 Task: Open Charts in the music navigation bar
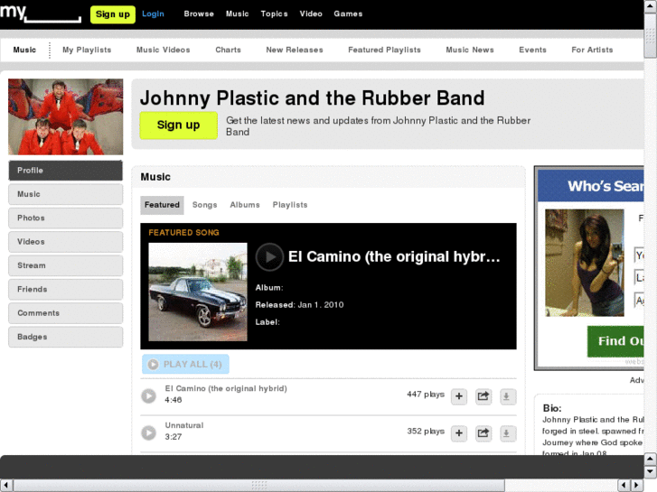click(228, 51)
